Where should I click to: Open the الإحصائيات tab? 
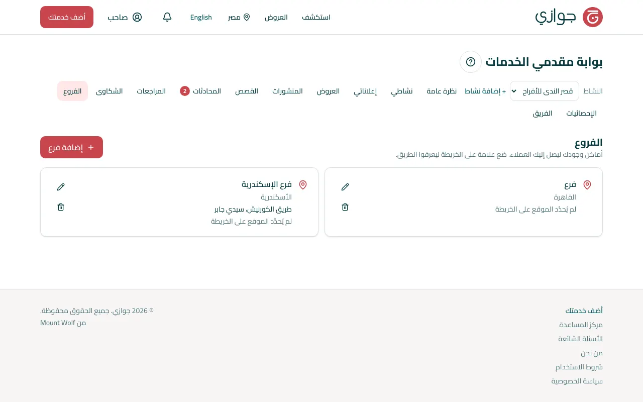tap(581, 113)
